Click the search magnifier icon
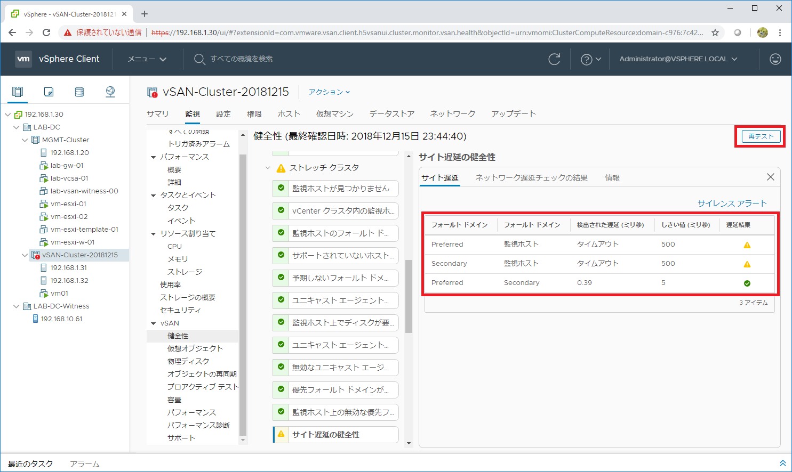The height and width of the screenshot is (472, 792). [x=199, y=59]
